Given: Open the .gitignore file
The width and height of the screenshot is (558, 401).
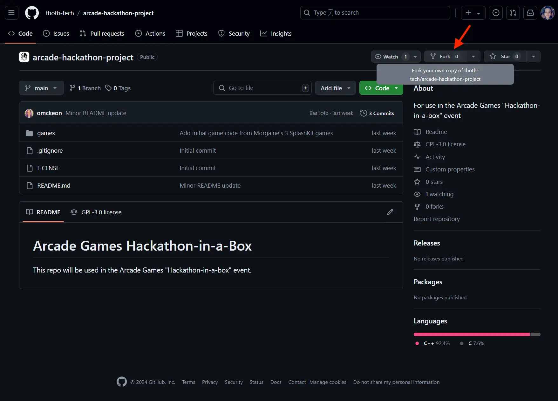Looking at the screenshot, I should (50, 150).
